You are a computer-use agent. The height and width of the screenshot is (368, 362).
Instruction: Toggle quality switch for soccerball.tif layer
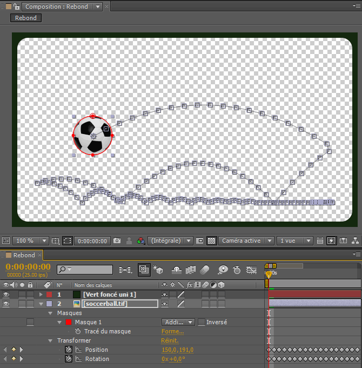181,304
